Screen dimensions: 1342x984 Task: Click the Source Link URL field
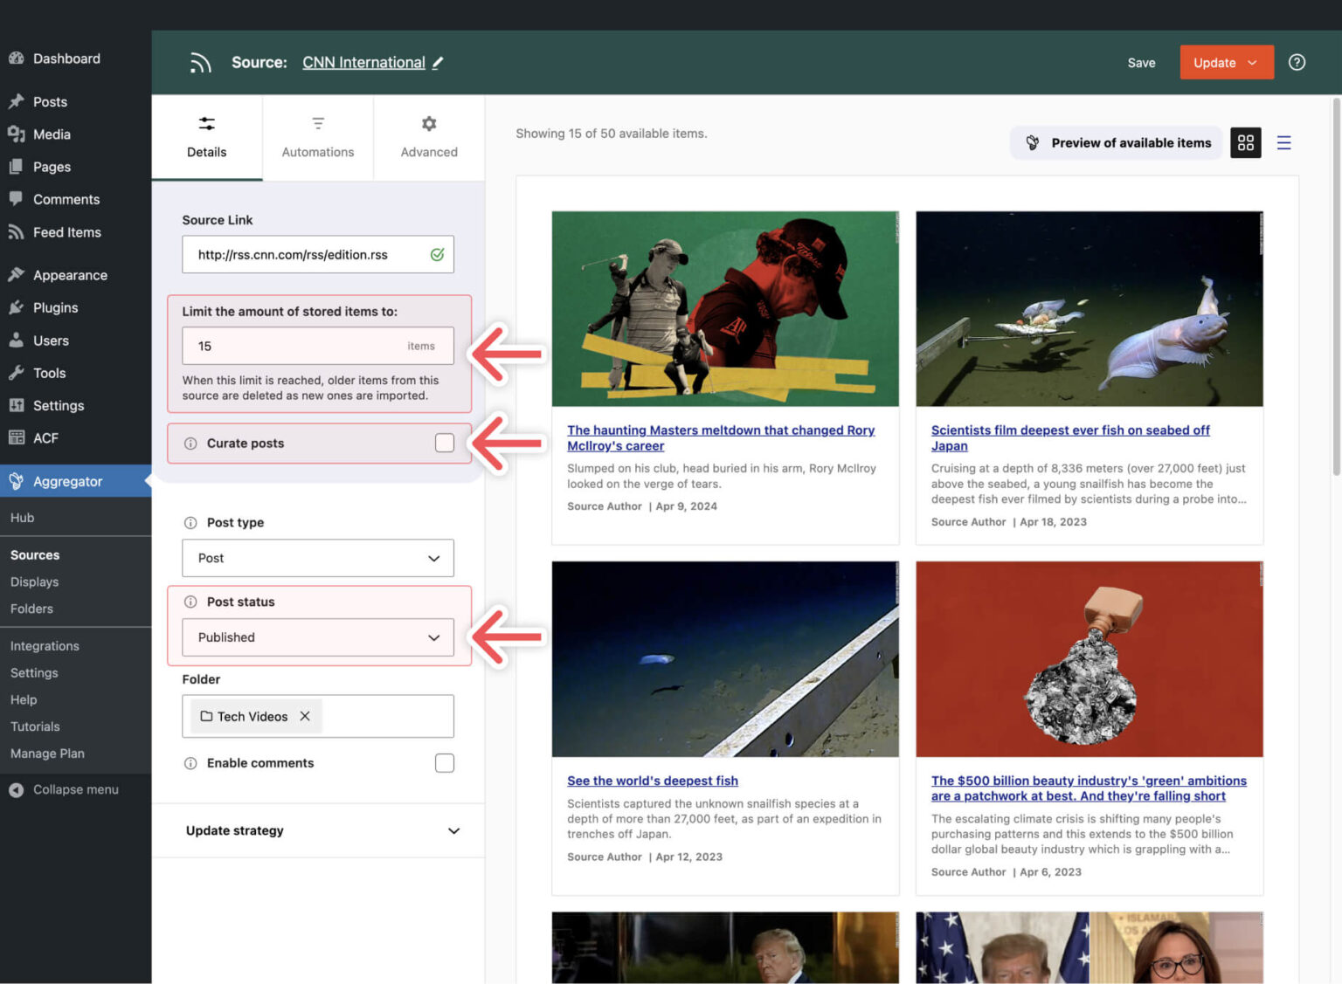[x=318, y=254]
